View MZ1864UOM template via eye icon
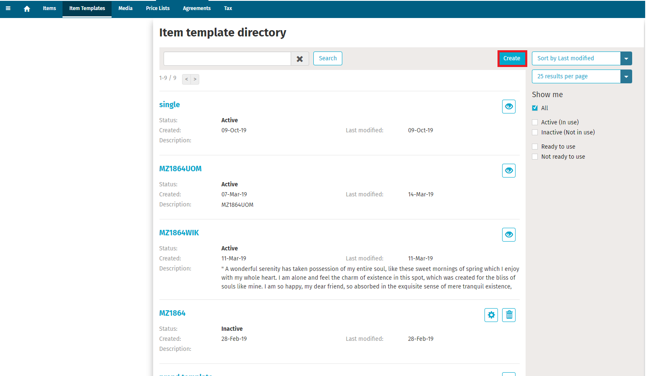The width and height of the screenshot is (646, 376). [508, 171]
